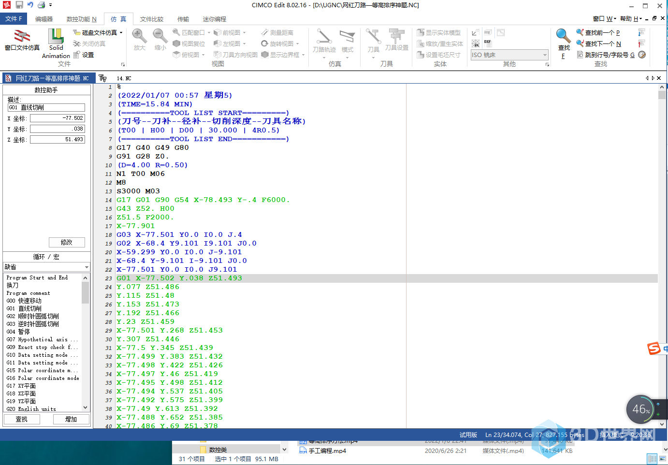668x465 pixels.
Task: Click 设置毛坯尺寸 stock size icon
Action: coord(438,55)
